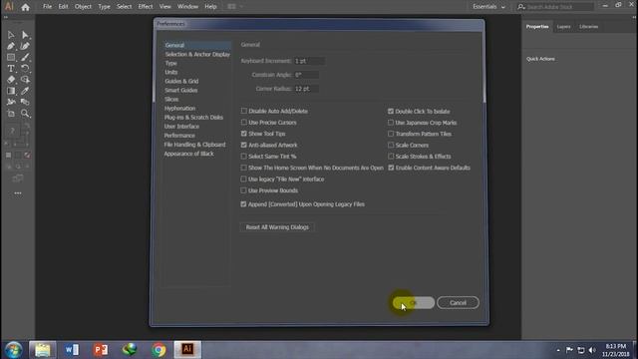Enable Use Preview Bounds checkbox

click(243, 190)
